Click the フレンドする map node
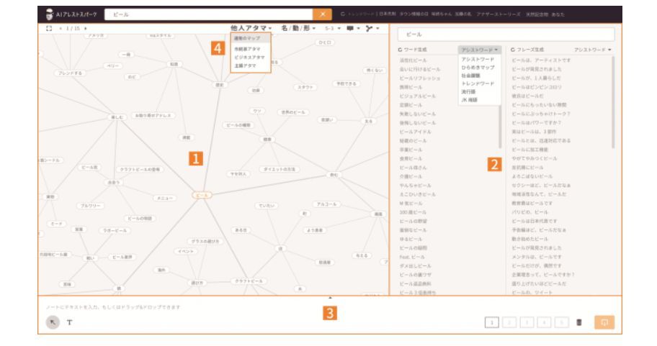The height and width of the screenshot is (346, 657). pos(70,73)
